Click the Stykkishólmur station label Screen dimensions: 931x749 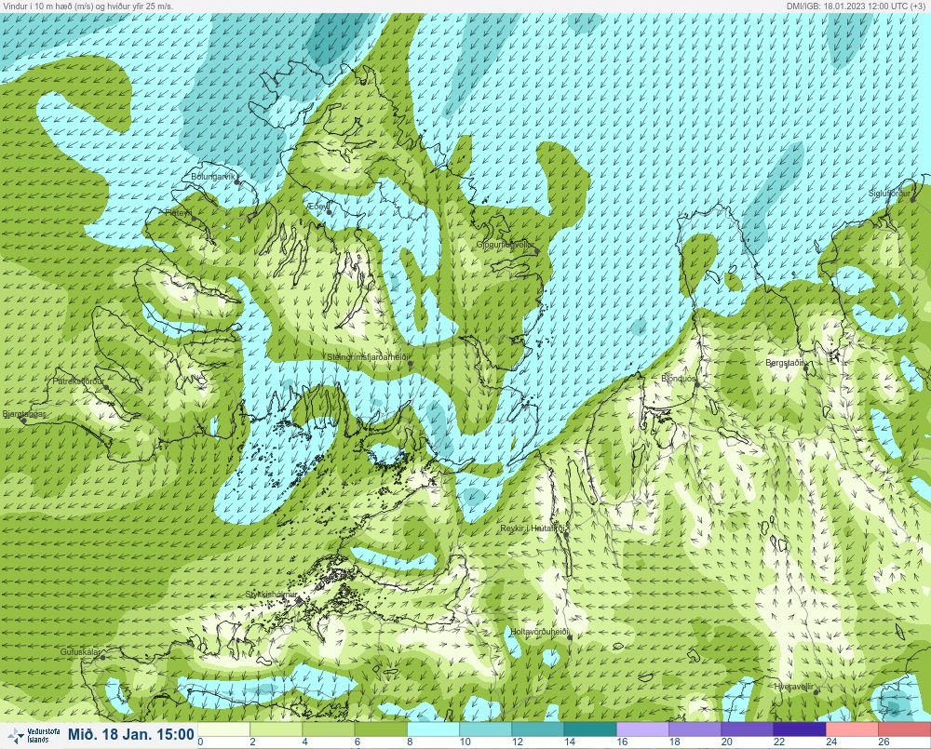pyautogui.click(x=271, y=595)
